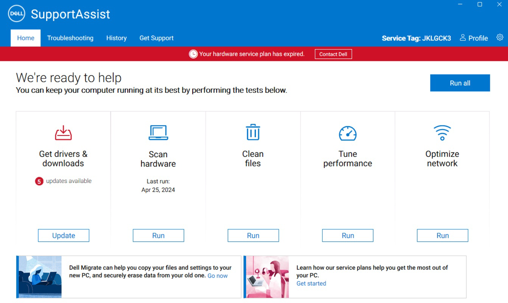
Task: Click the Last run: Apr 25, 2024 text
Action: pyautogui.click(x=158, y=186)
